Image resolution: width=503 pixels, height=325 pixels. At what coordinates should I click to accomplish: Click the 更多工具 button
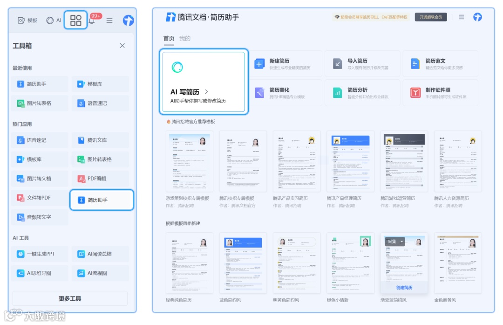point(70,299)
